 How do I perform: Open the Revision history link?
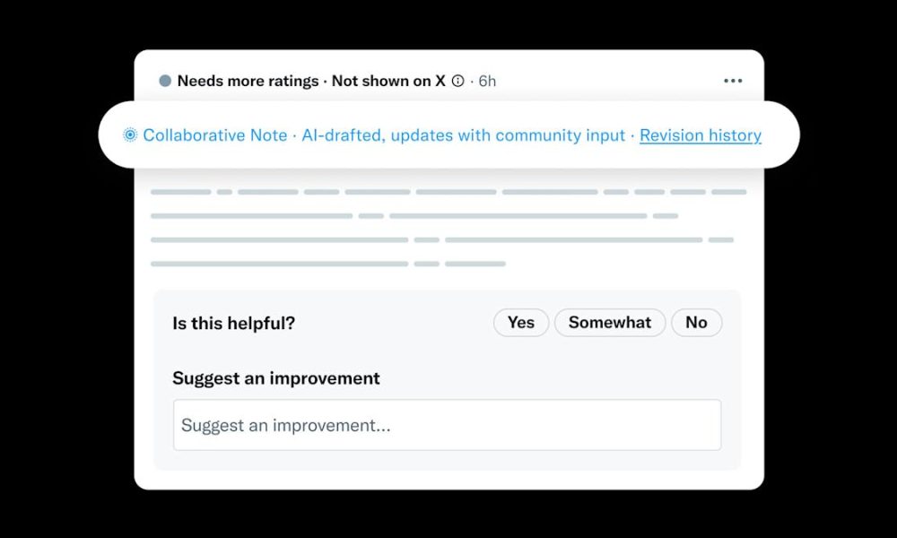pyautogui.click(x=701, y=135)
